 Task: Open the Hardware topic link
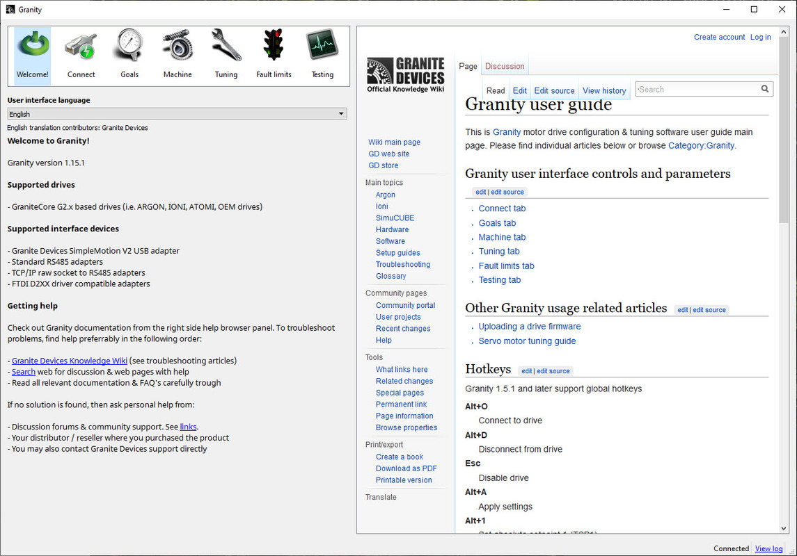pyautogui.click(x=392, y=229)
